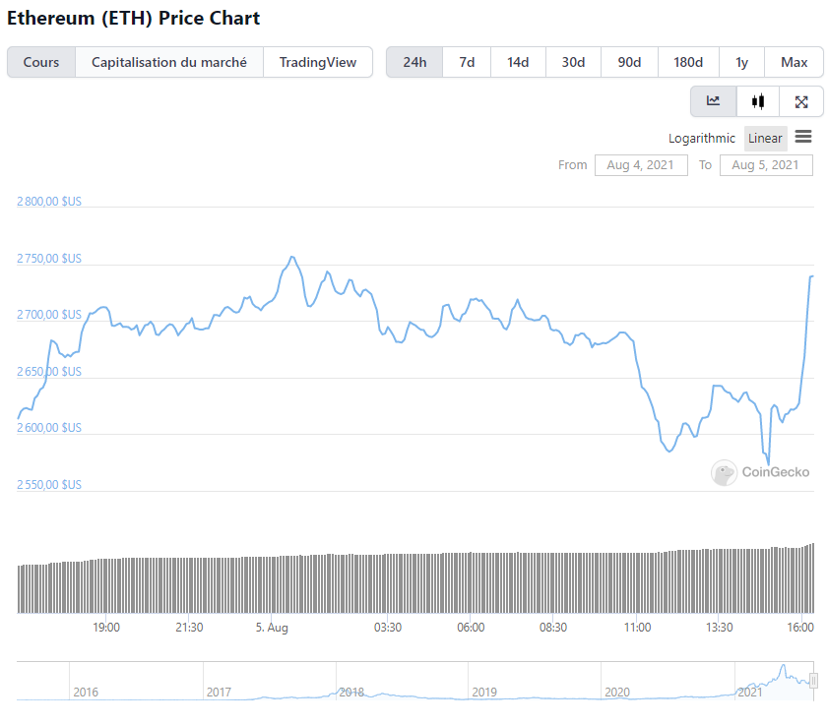Show the 90d price range
The height and width of the screenshot is (724, 827).
(x=629, y=62)
